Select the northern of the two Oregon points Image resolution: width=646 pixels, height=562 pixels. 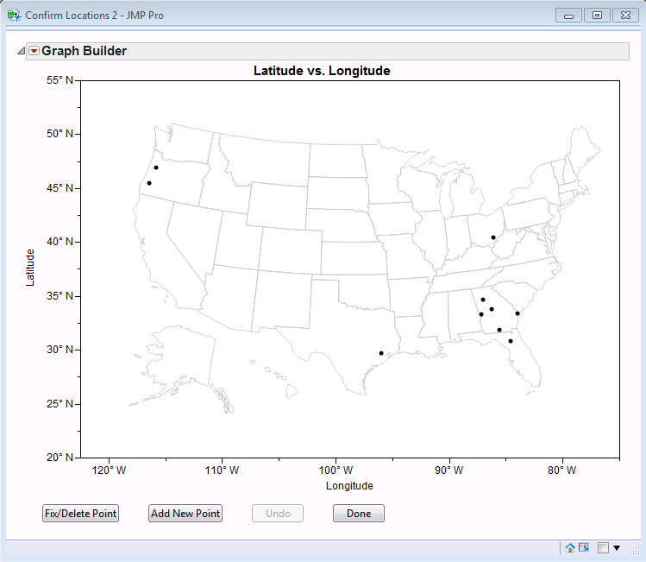156,167
